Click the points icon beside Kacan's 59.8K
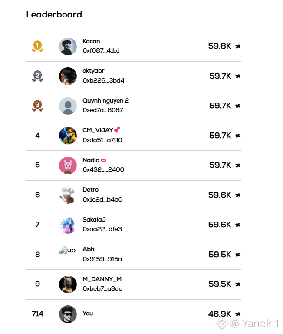The height and width of the screenshot is (334, 283). point(238,46)
